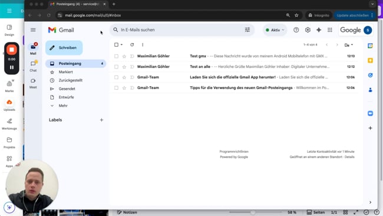Open the Mail section in left rail
This screenshot has height=216, width=383.
33,48
